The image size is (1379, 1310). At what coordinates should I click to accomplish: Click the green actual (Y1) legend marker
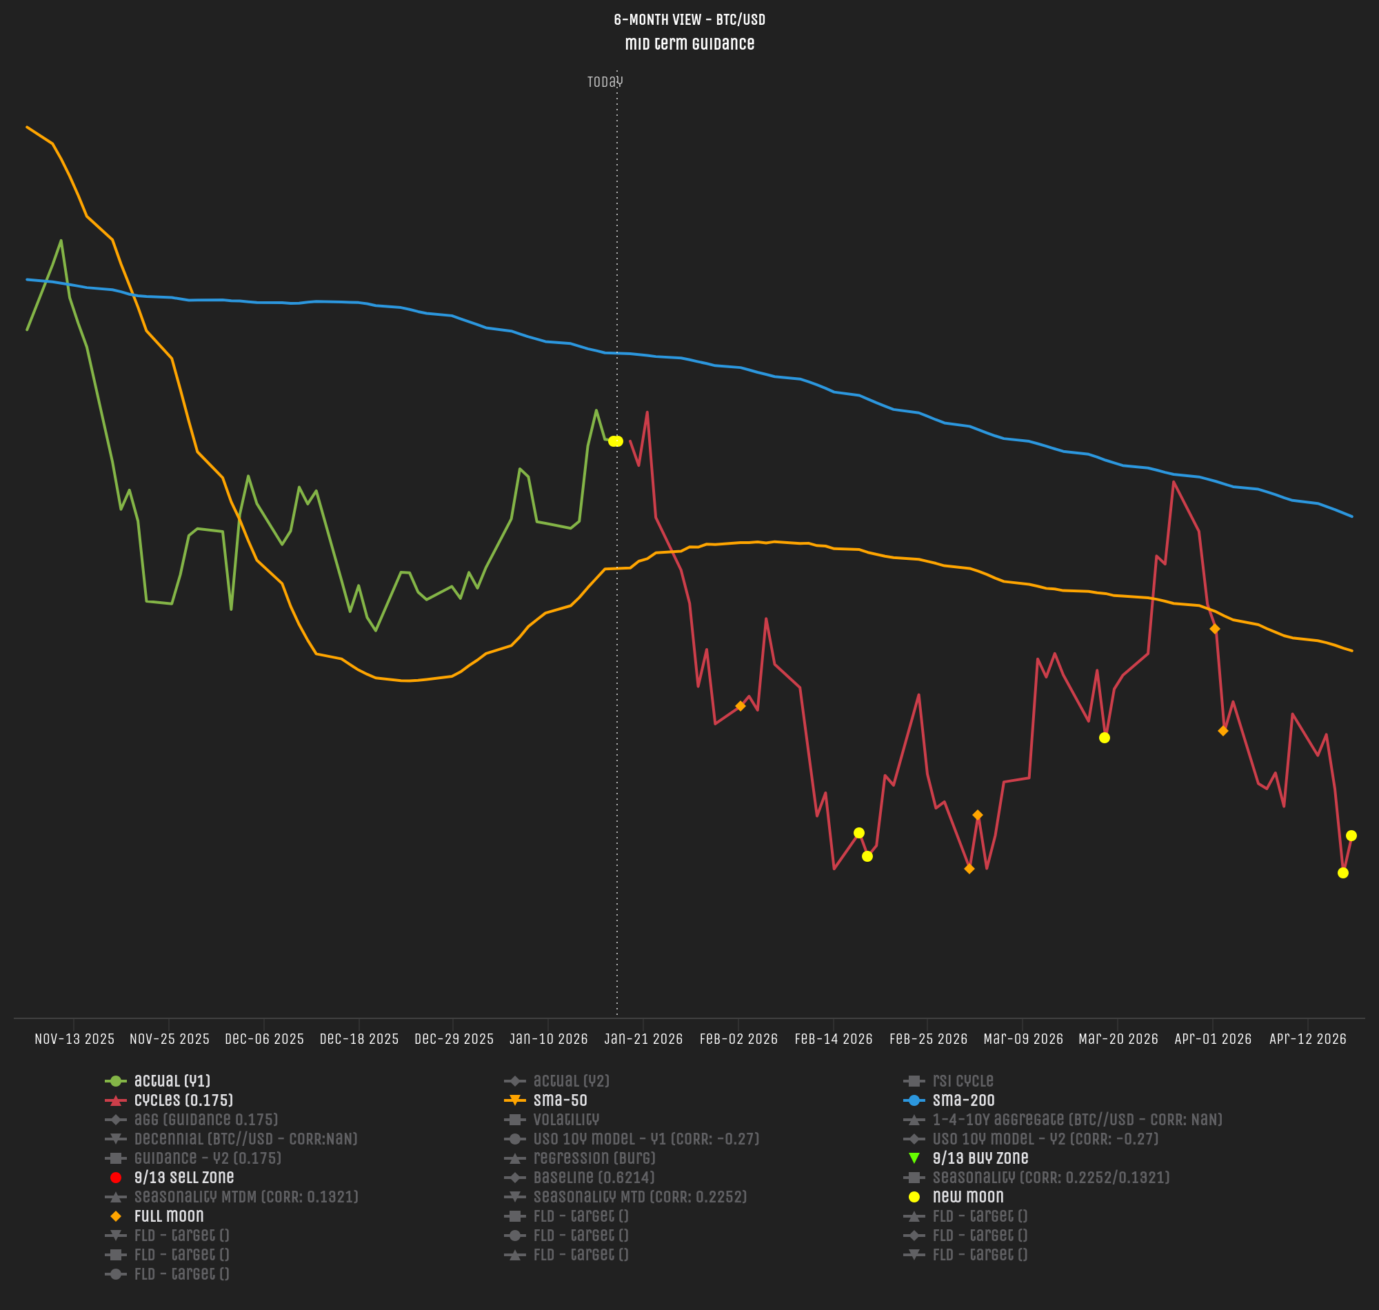point(115,1081)
